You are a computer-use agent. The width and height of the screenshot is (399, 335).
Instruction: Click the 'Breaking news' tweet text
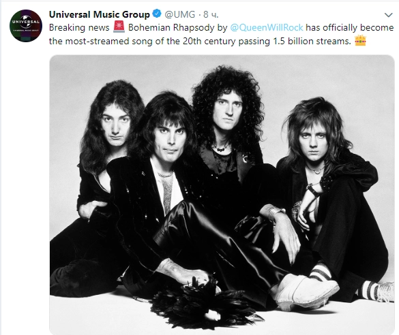(x=79, y=27)
